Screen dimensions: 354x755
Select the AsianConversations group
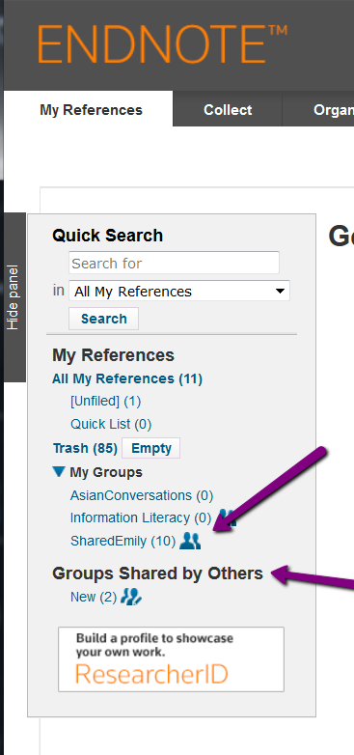tap(142, 495)
